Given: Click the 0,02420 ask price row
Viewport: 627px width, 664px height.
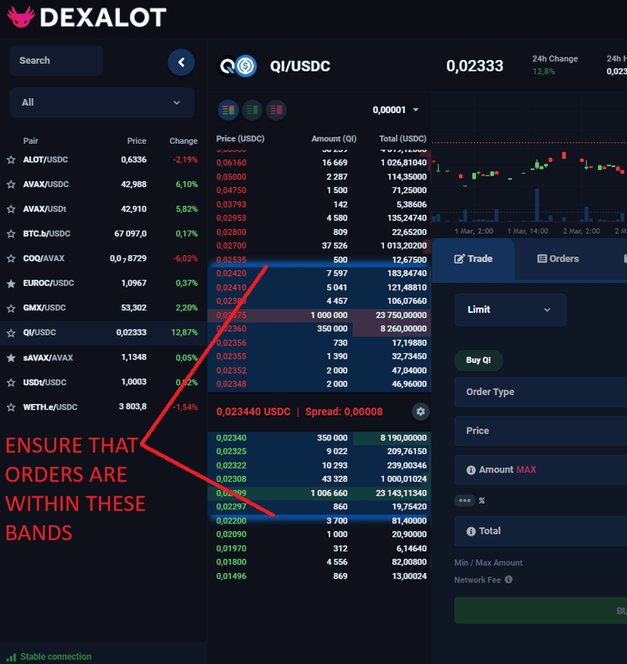Looking at the screenshot, I should [x=319, y=273].
